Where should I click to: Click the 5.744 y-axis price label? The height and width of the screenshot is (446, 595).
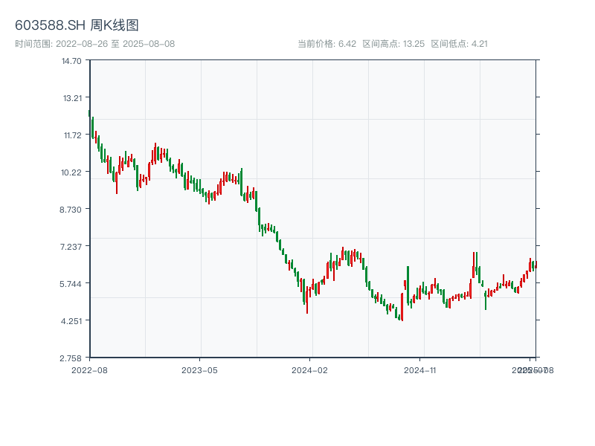pos(71,284)
